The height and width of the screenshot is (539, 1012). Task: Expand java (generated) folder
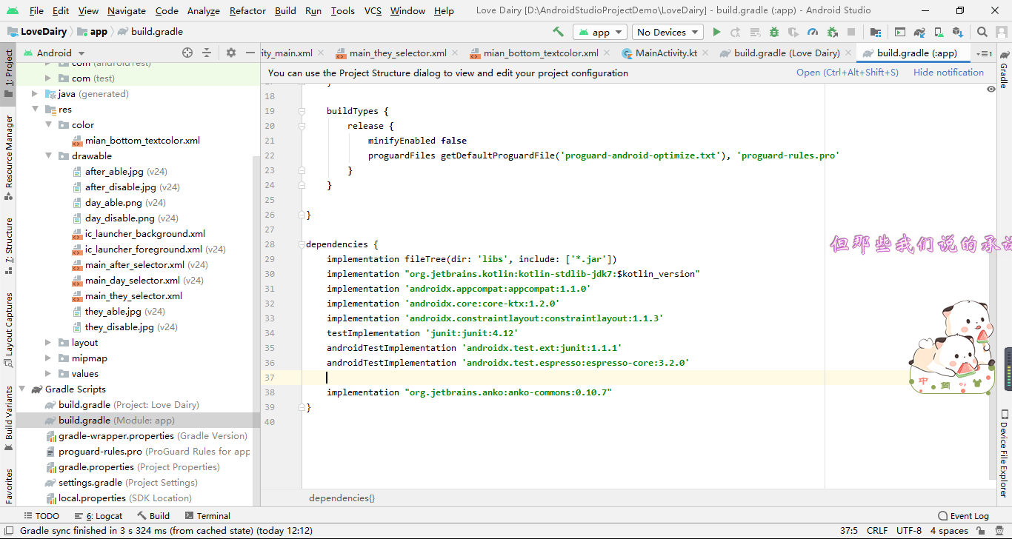35,94
